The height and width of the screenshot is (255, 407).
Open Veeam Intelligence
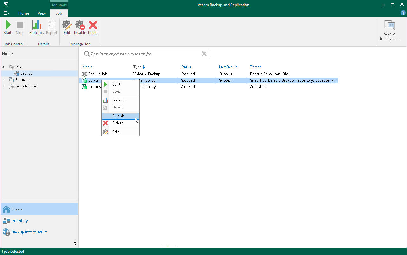tap(390, 31)
